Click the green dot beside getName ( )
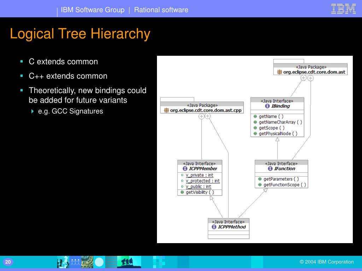 click(x=255, y=116)
